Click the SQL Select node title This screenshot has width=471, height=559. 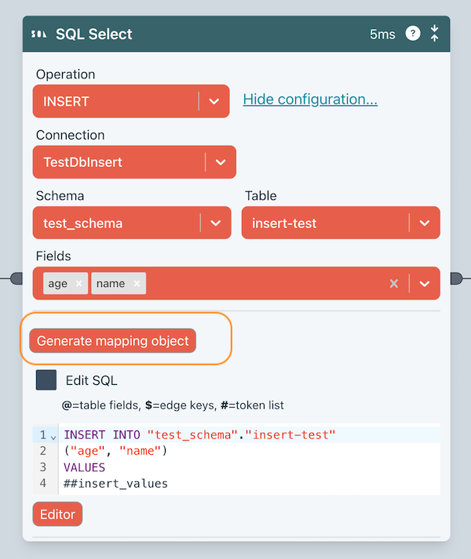pyautogui.click(x=94, y=34)
